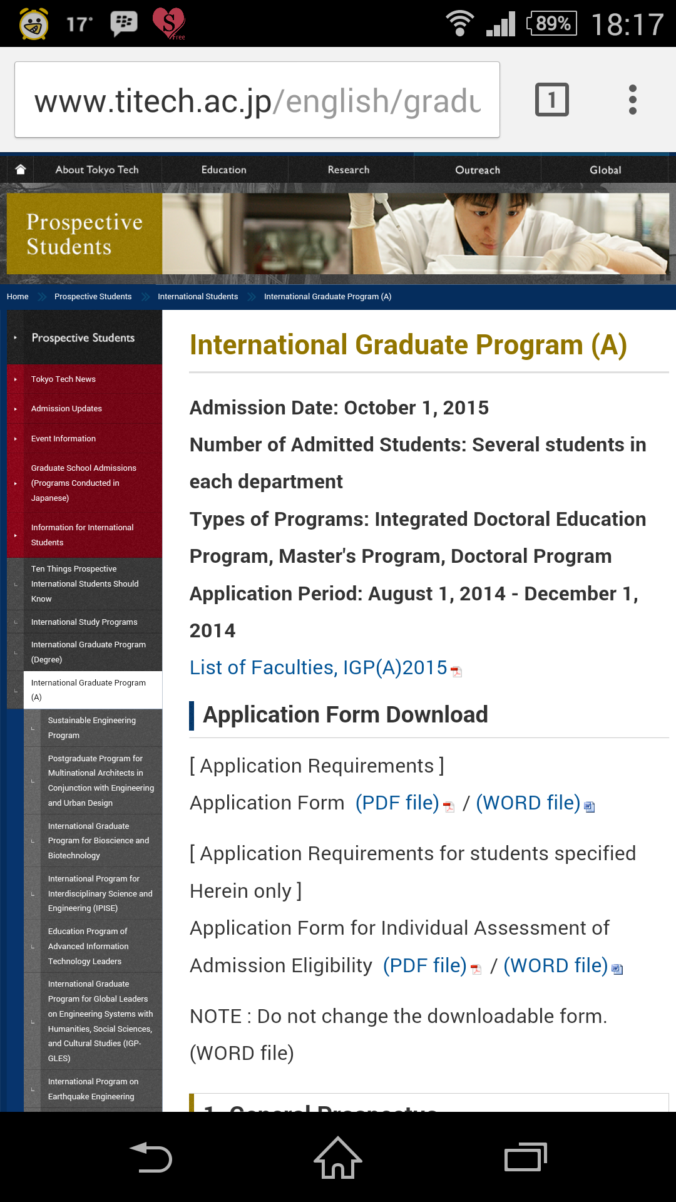Screen dimensions: 676x1202
Task: Open the BBM notification icon
Action: point(124,24)
